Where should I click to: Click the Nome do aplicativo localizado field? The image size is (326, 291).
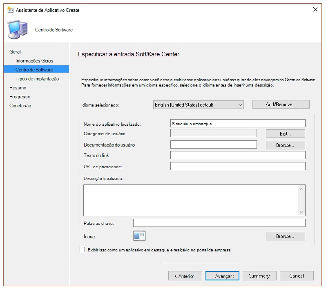[237, 123]
